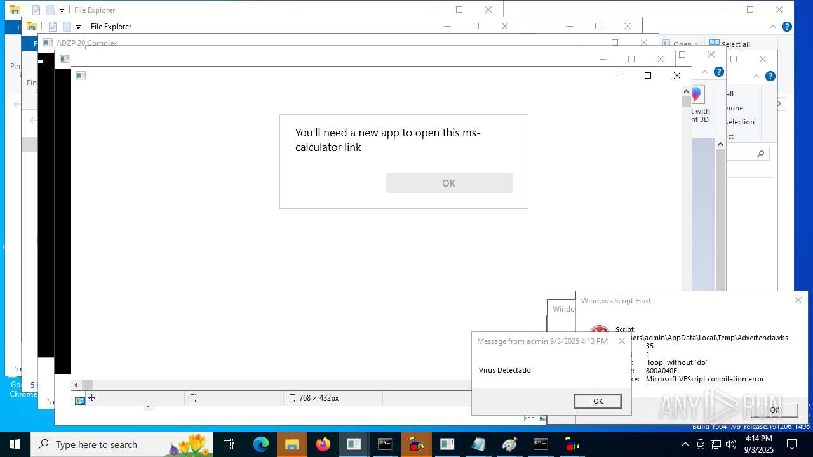Open File Explorer from the taskbar
This screenshot has width=813, height=457.
click(x=292, y=444)
